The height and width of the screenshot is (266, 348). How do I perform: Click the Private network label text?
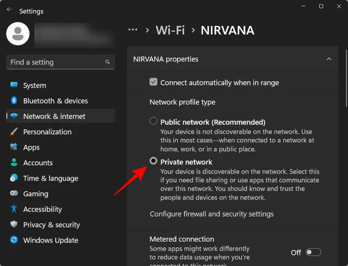click(x=186, y=162)
